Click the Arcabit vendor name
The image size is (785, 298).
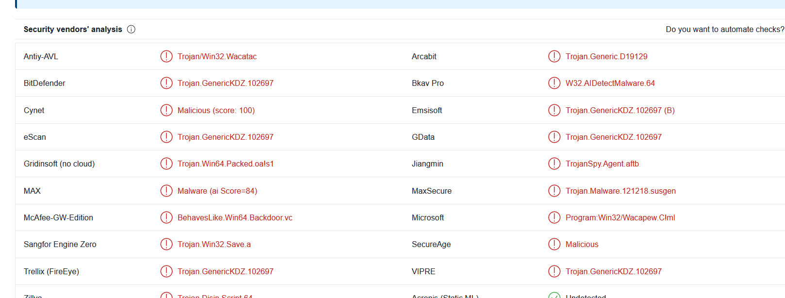(x=424, y=56)
